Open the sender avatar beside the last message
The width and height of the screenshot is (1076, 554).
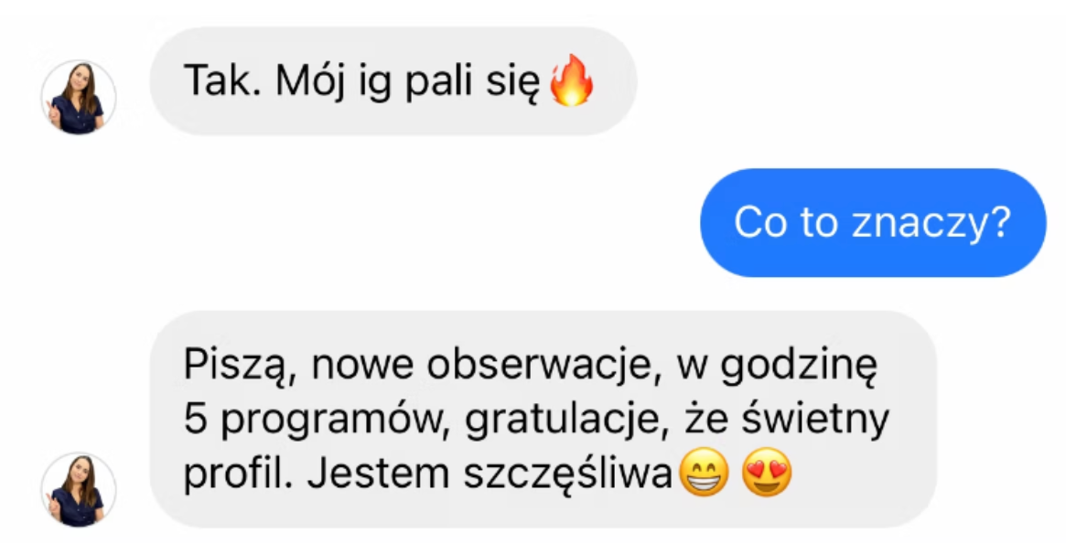pyautogui.click(x=79, y=489)
